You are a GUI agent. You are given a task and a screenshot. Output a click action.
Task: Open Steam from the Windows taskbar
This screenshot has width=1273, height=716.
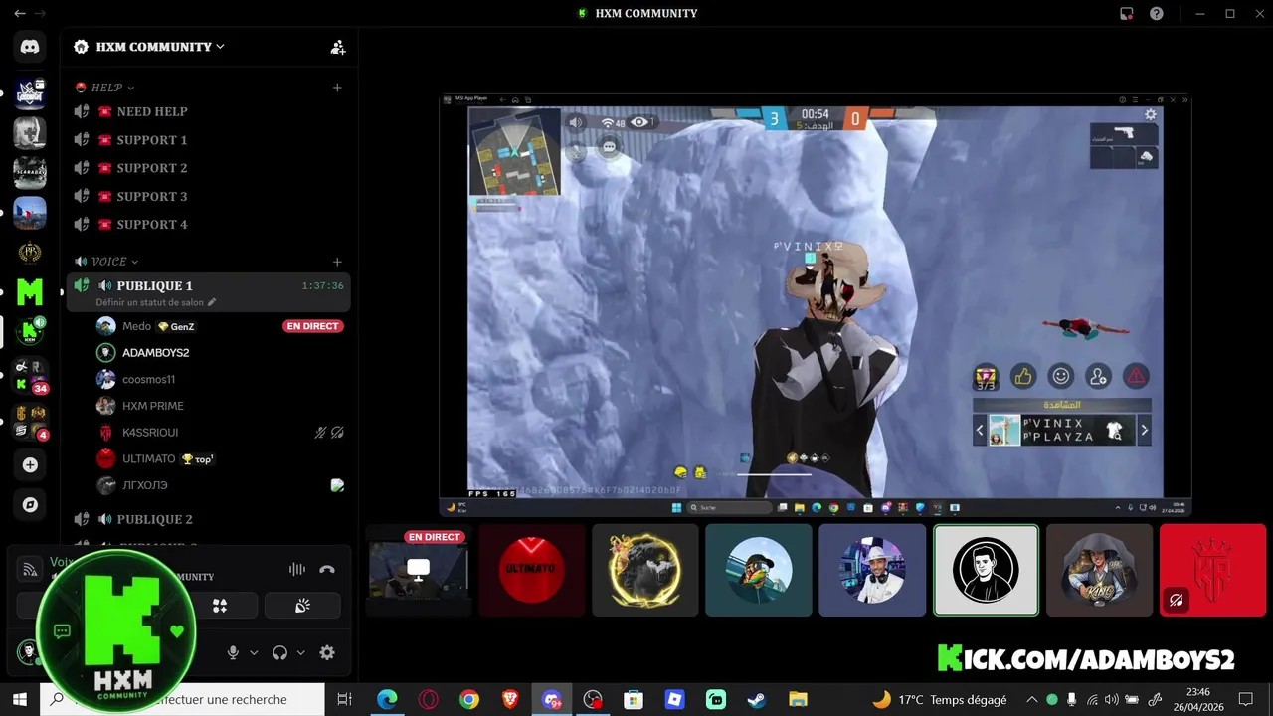[757, 700]
